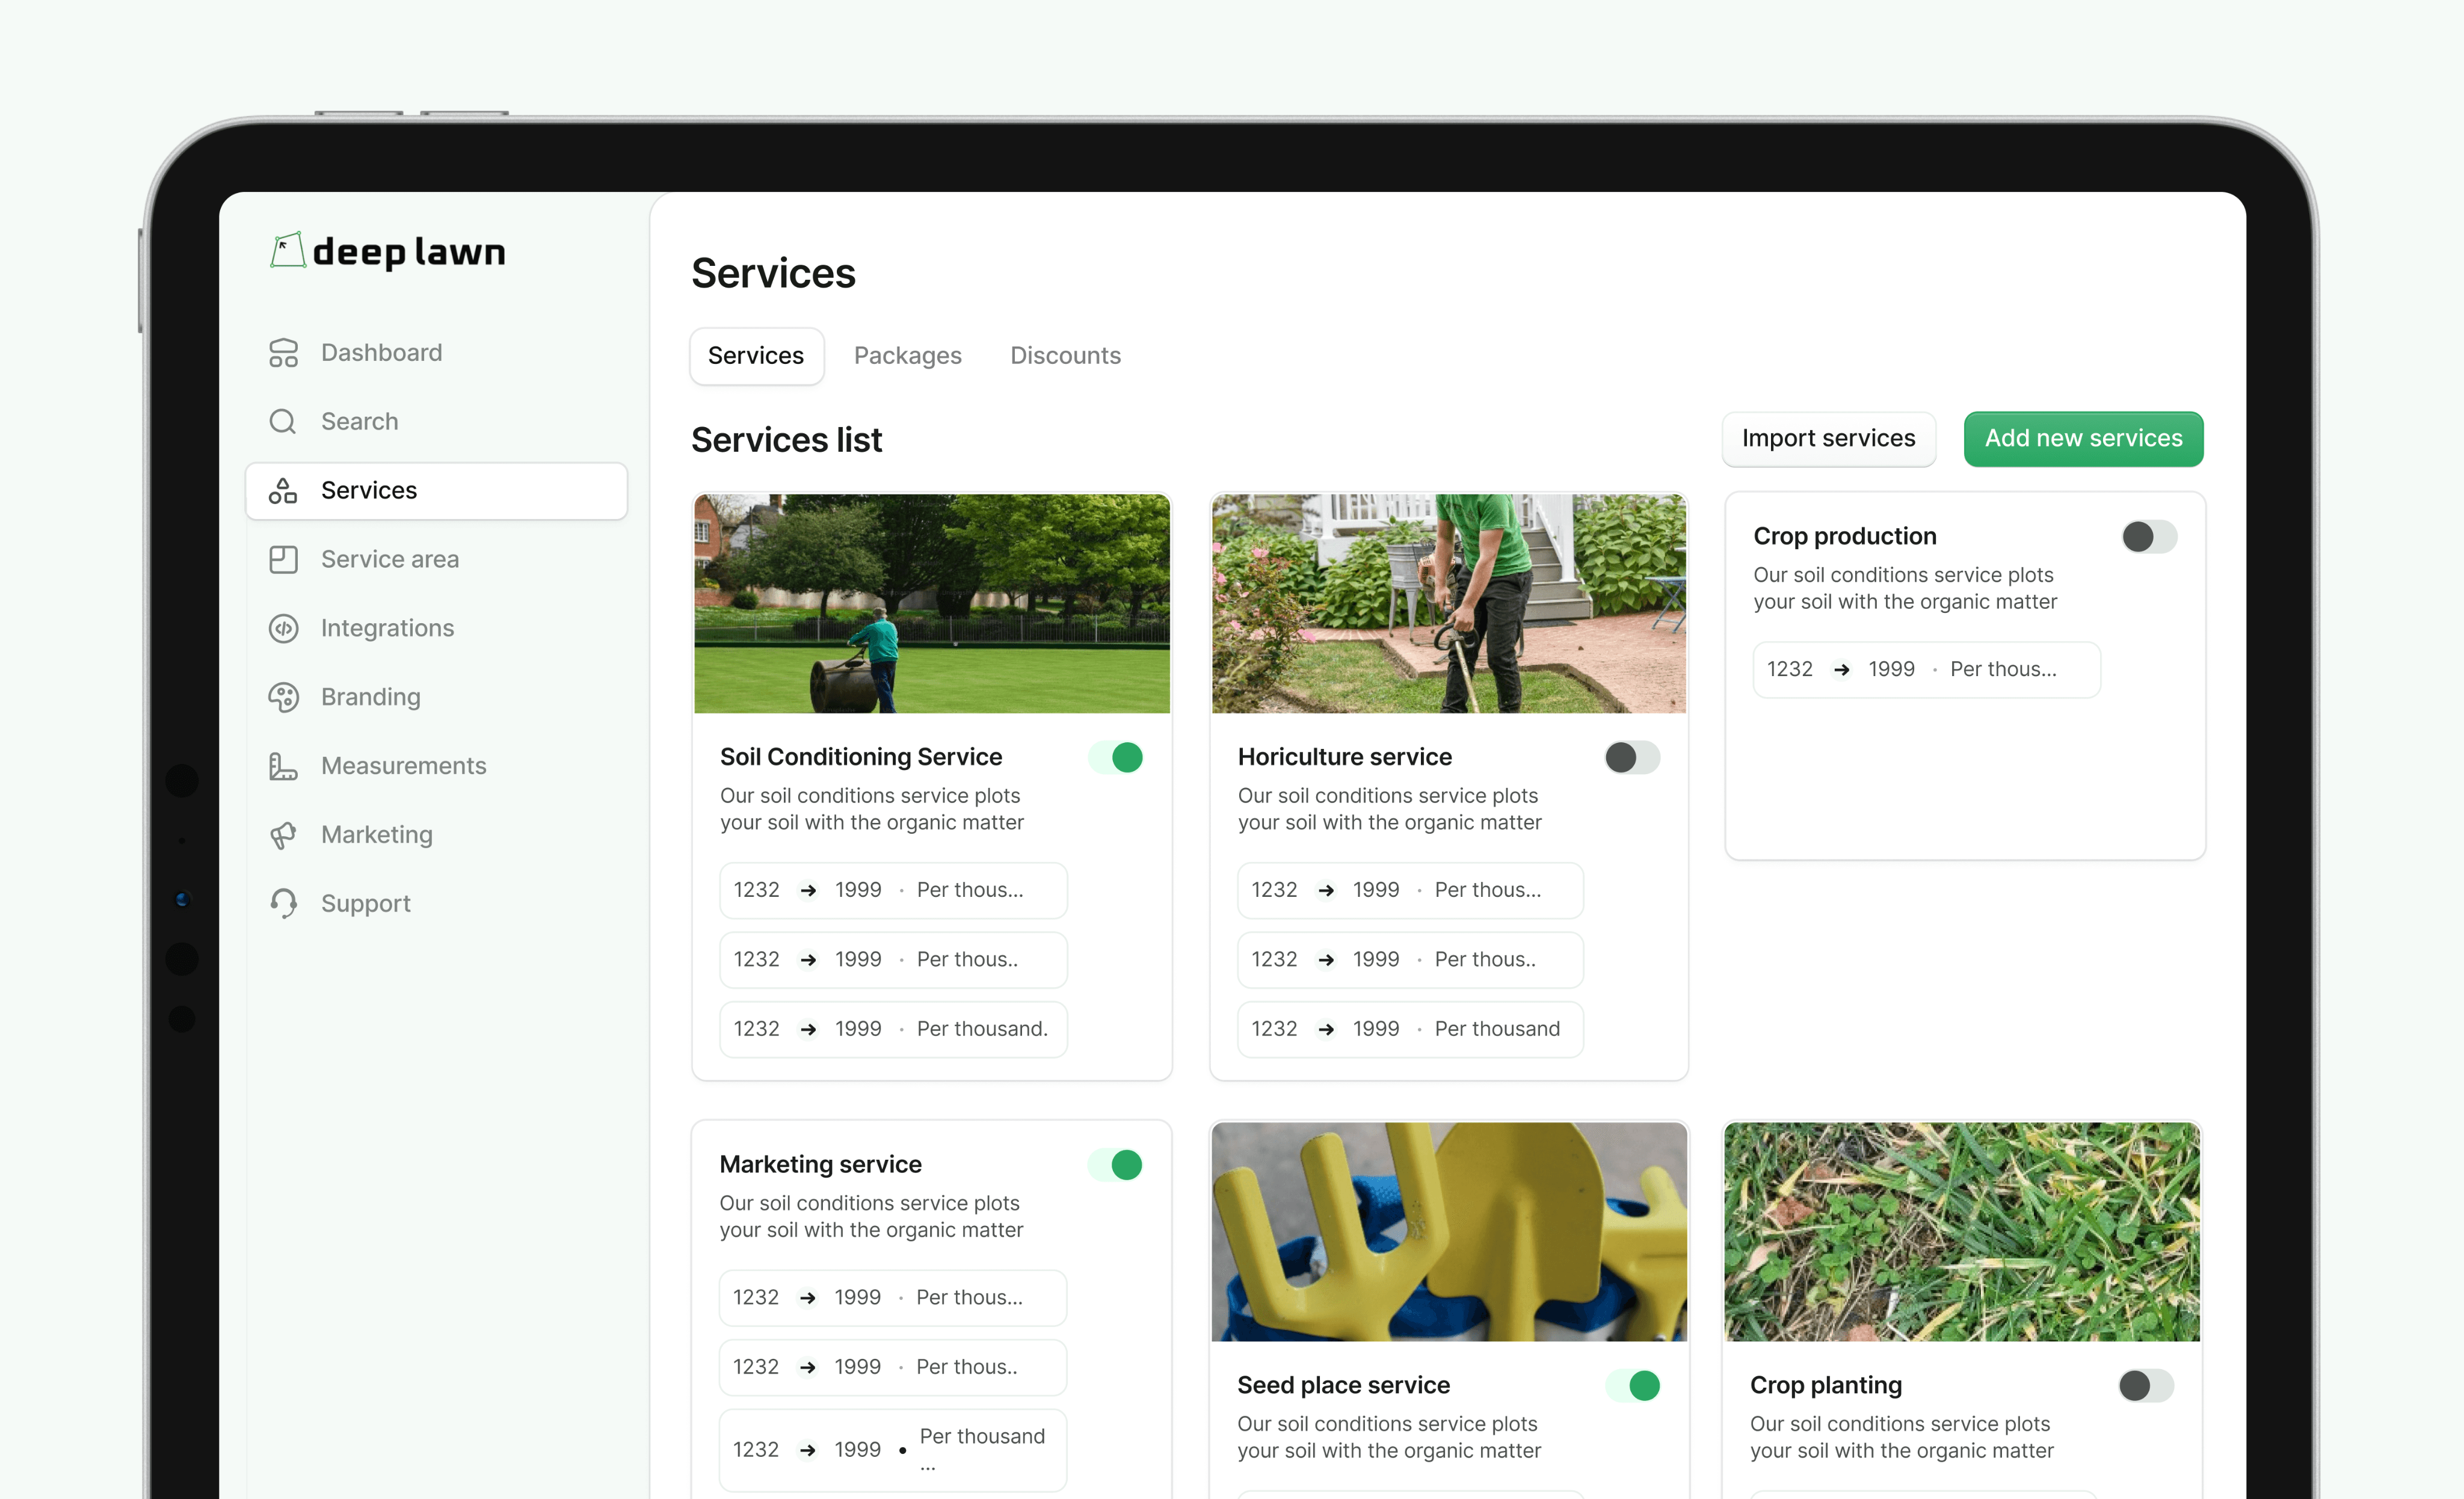2464x1499 pixels.
Task: Click the Measurements ruler icon
Action: click(283, 766)
